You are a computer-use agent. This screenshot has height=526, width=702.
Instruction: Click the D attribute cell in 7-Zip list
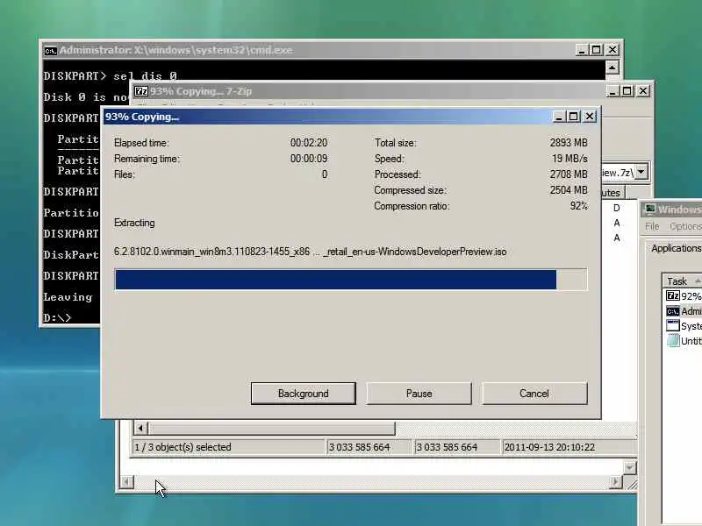tap(617, 208)
